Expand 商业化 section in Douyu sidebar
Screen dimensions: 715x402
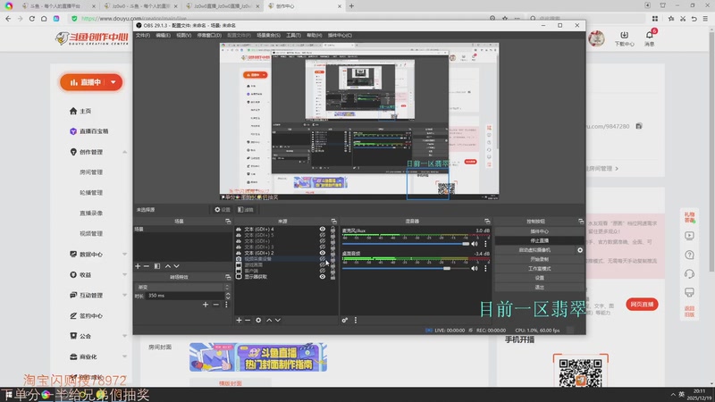pos(124,356)
